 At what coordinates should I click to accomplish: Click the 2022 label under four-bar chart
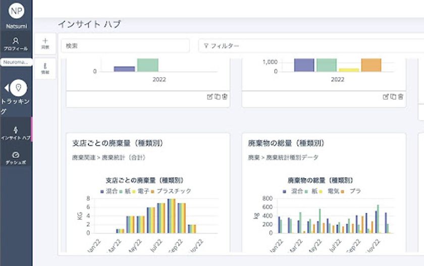(x=338, y=79)
